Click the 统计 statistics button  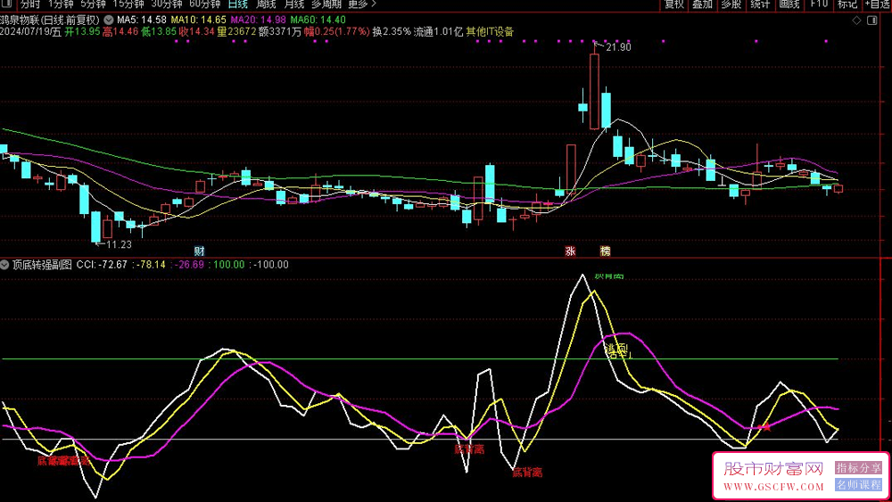tap(760, 4)
